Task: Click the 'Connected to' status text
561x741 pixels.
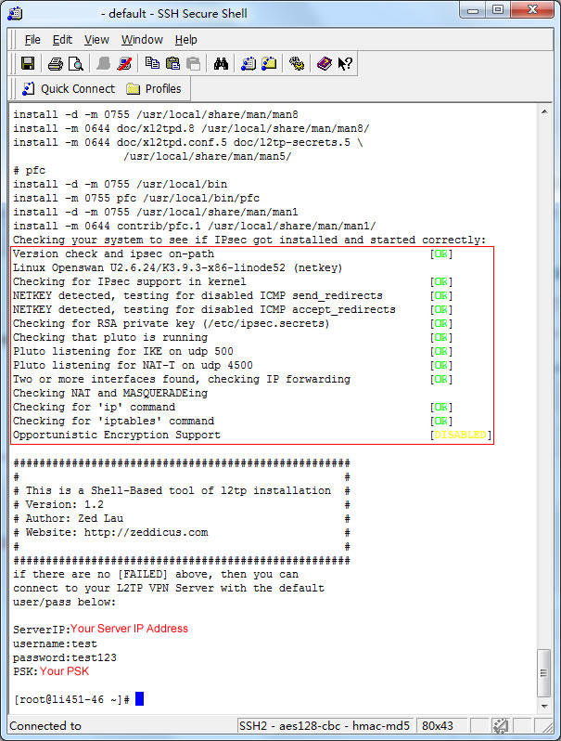Action: coord(45,725)
